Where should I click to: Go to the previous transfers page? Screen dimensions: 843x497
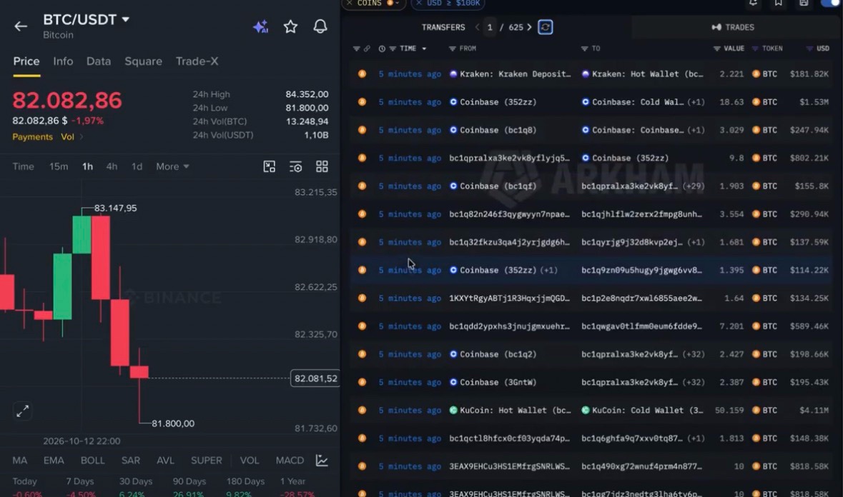point(477,27)
